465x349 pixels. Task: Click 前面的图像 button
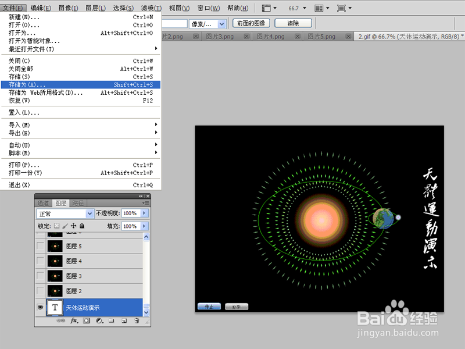point(251,23)
